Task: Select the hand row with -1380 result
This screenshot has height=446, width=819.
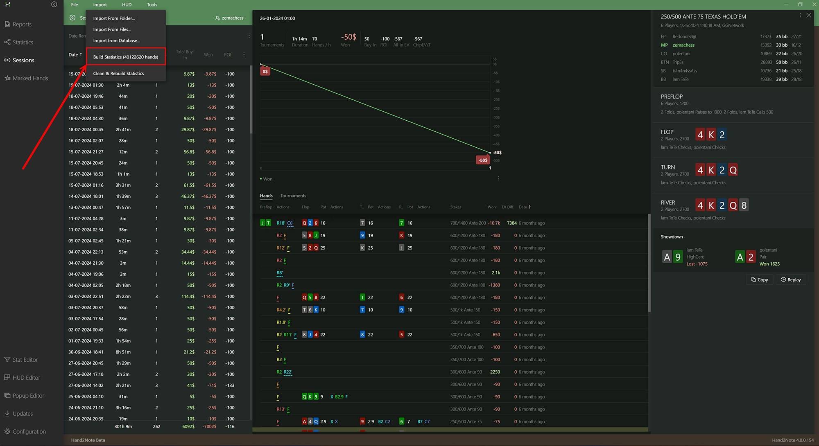Action: (454, 285)
